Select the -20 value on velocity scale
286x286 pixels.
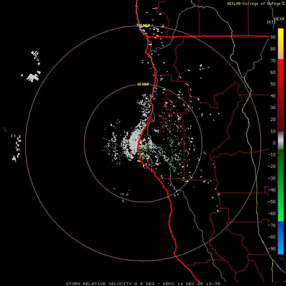pos(272,167)
